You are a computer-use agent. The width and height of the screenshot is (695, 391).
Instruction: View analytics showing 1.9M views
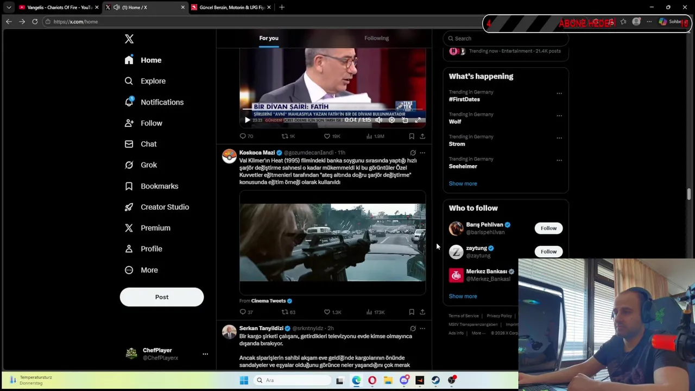point(375,136)
